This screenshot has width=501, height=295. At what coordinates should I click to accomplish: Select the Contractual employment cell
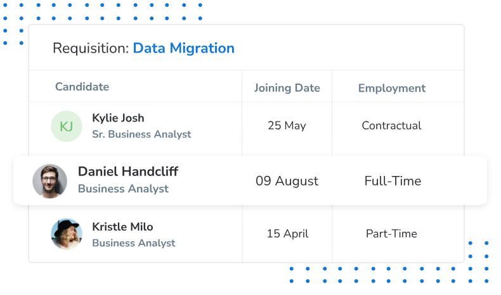(x=391, y=125)
